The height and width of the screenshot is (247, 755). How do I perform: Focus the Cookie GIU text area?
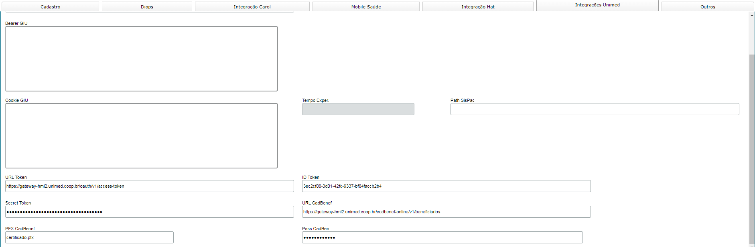tap(141, 136)
